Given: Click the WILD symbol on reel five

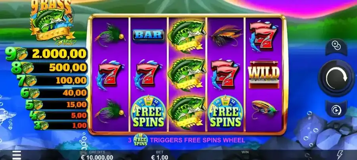Looking at the screenshot, I should pos(264,74).
